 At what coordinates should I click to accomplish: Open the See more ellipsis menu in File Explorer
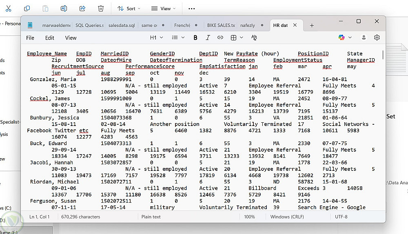[191, 9]
